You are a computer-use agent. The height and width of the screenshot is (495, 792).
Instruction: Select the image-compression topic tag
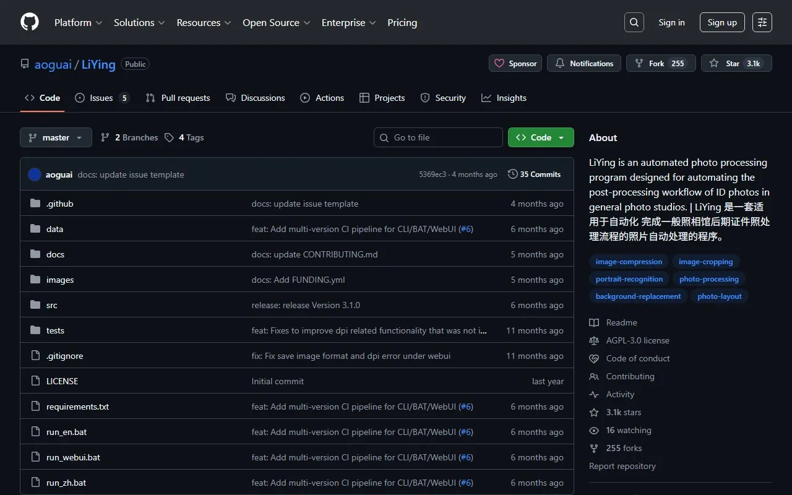629,262
